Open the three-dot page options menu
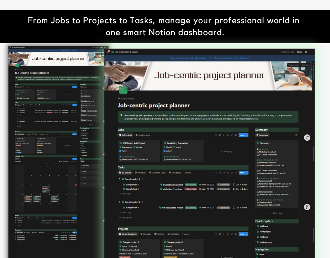The width and height of the screenshot is (330, 258). [x=311, y=52]
